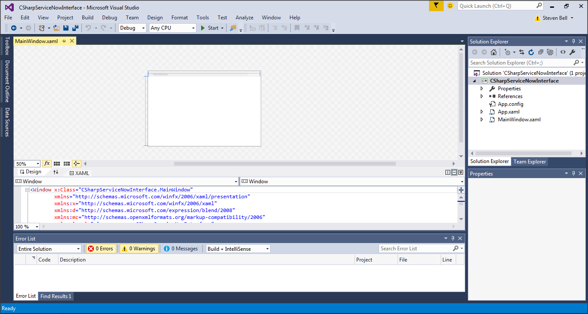The image size is (588, 314).
Task: Switch to the Team Explorer tab
Action: click(529, 162)
